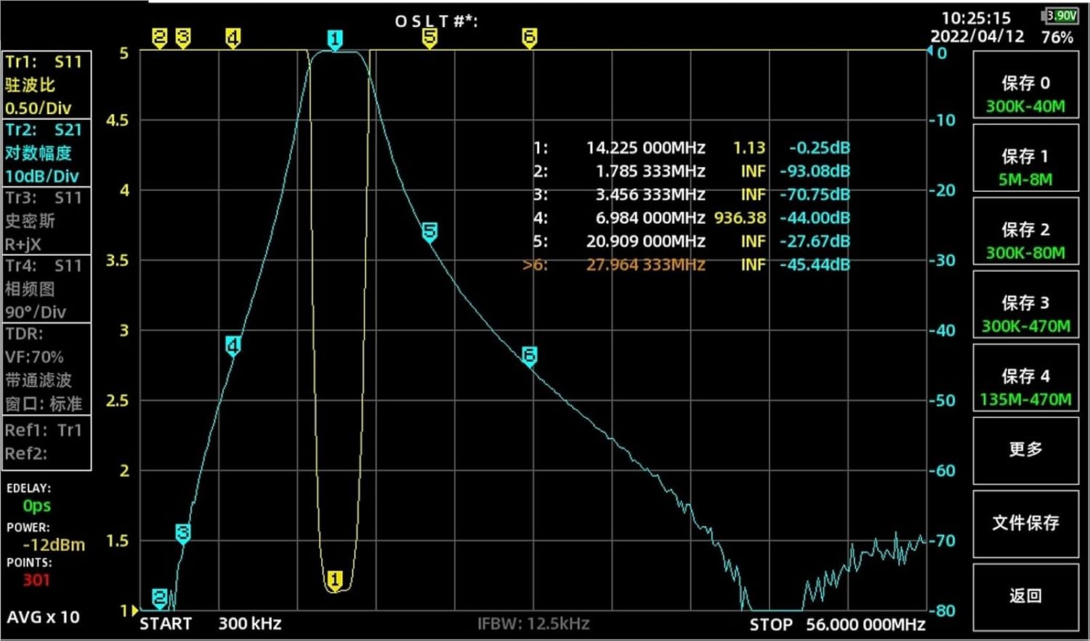This screenshot has width=1090, height=641.
Task: Tap 936.38 SWR value of marker 4
Action: [740, 217]
